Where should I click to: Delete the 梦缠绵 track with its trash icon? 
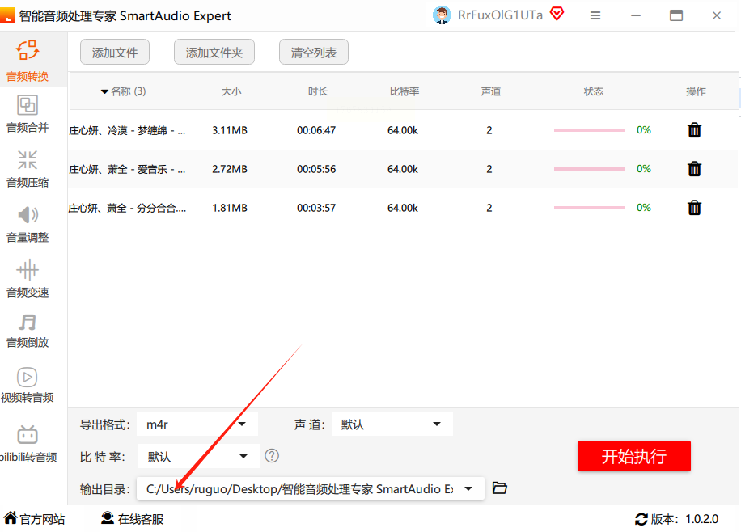(694, 130)
